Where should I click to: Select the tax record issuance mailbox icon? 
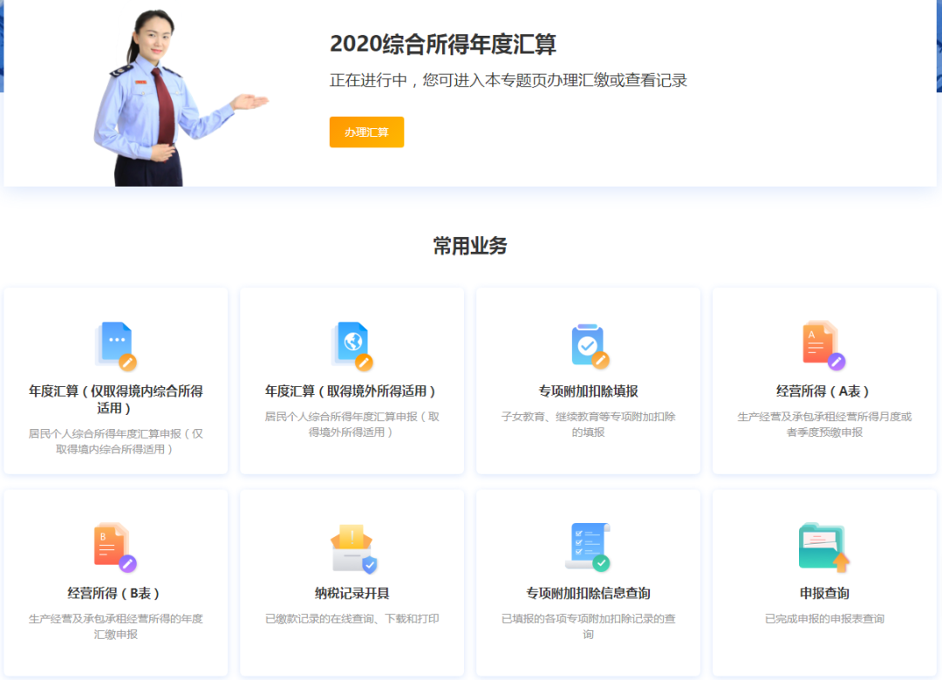(352, 544)
